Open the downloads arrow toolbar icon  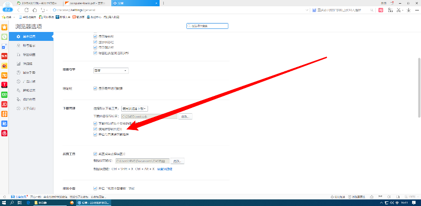(408, 10)
